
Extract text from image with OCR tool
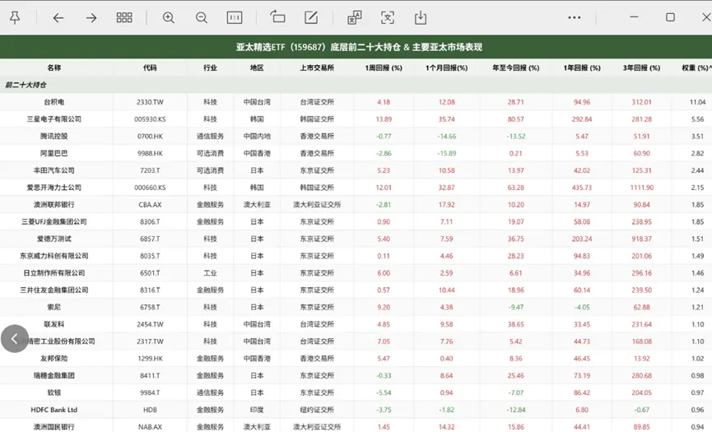(x=388, y=18)
